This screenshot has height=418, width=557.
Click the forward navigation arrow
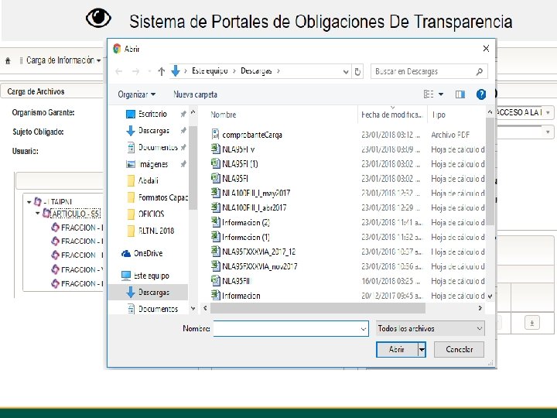[135, 71]
